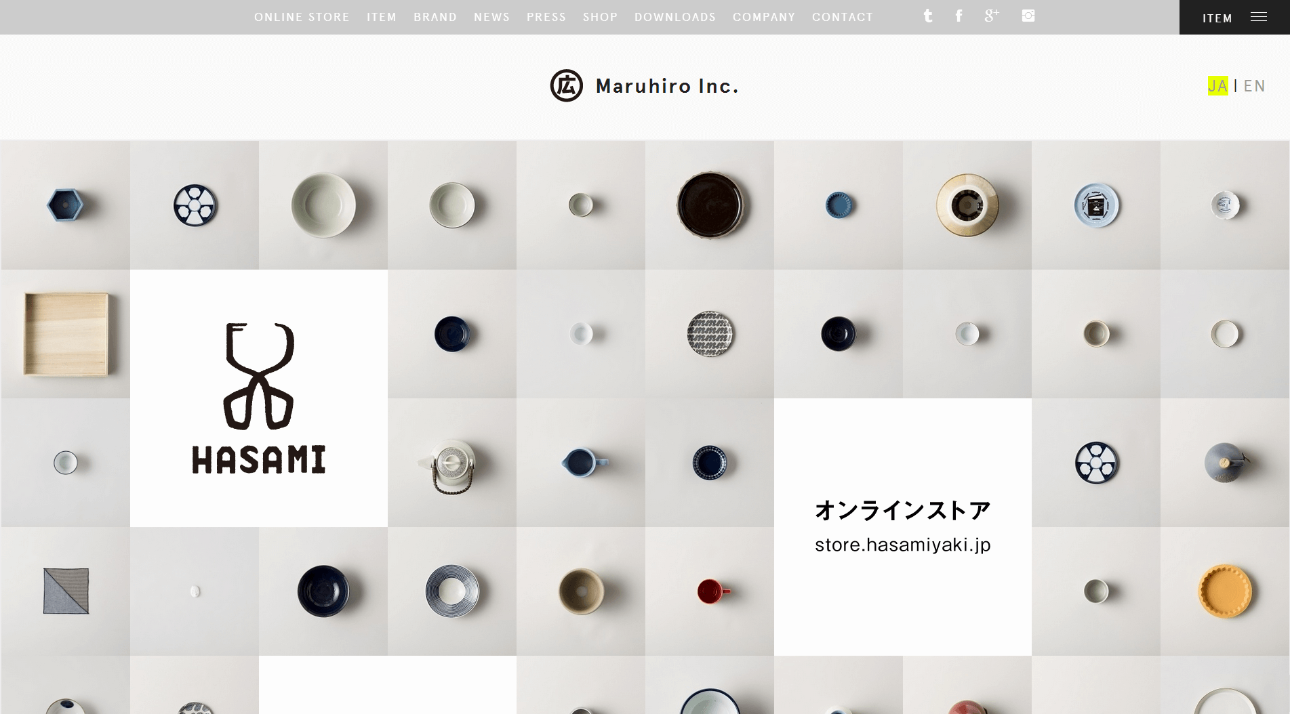Select the gold-rimmed bowl with black center
The height and width of the screenshot is (714, 1290).
click(967, 205)
